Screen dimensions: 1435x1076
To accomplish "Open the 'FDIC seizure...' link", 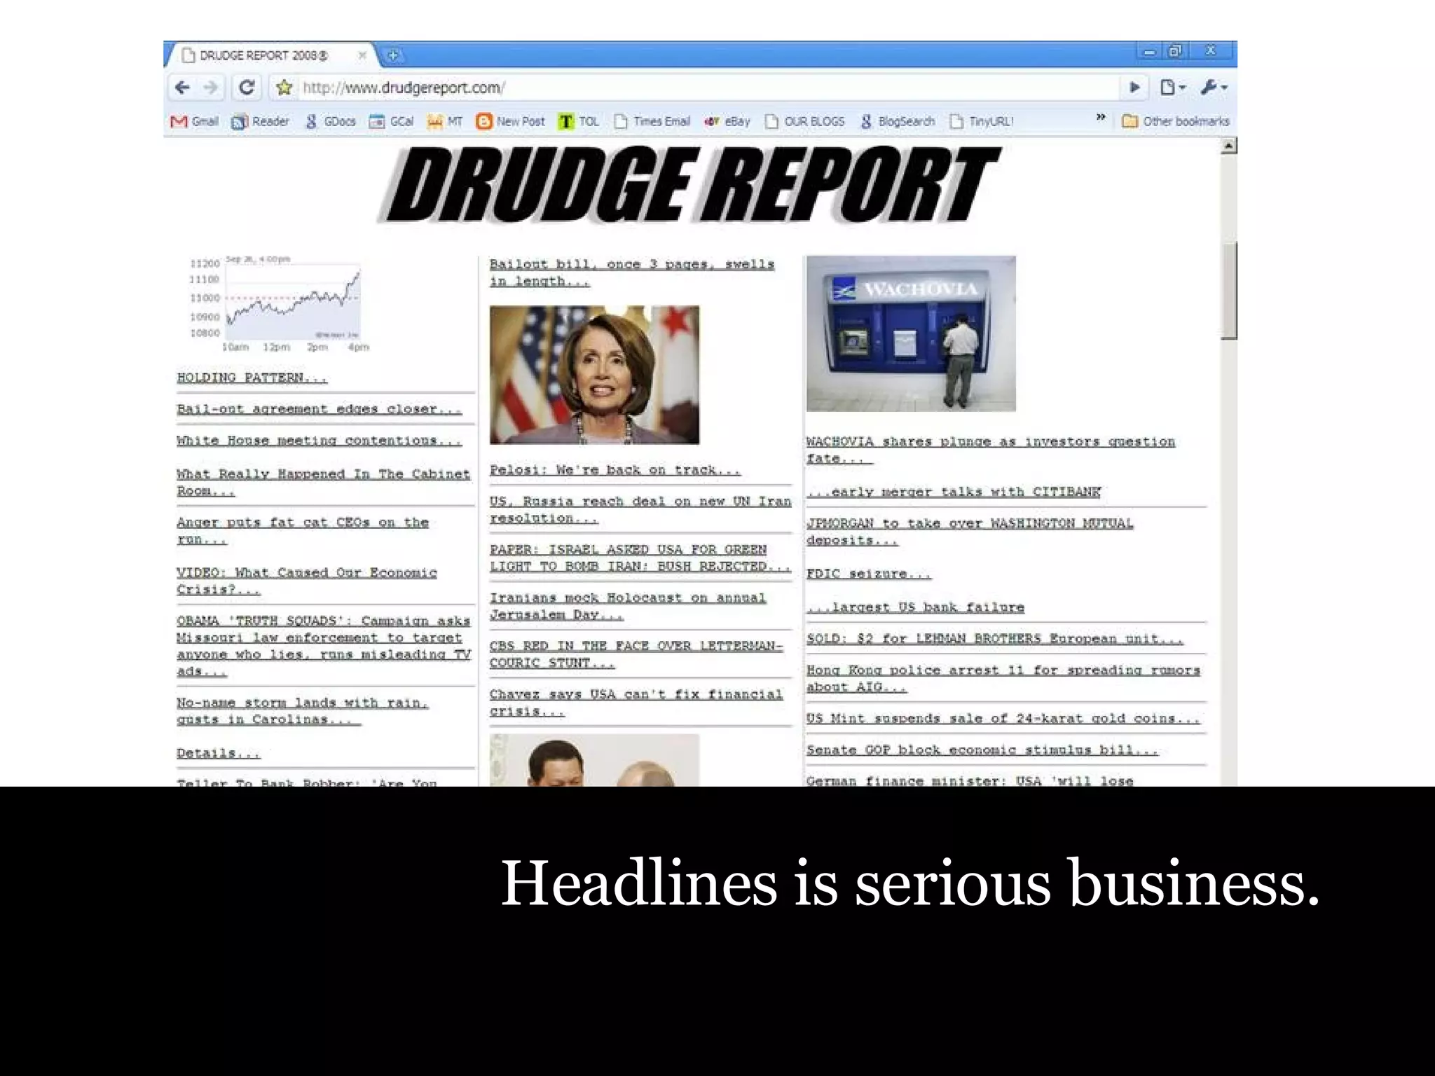I will pos(869,574).
